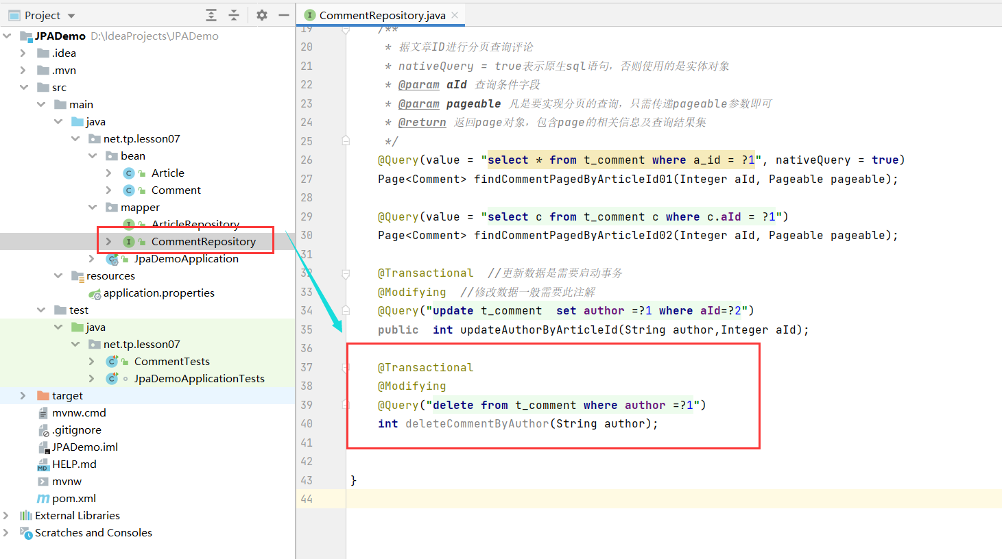Viewport: 1002px width, 559px height.
Task: Select the main folder row
Action: click(x=147, y=104)
